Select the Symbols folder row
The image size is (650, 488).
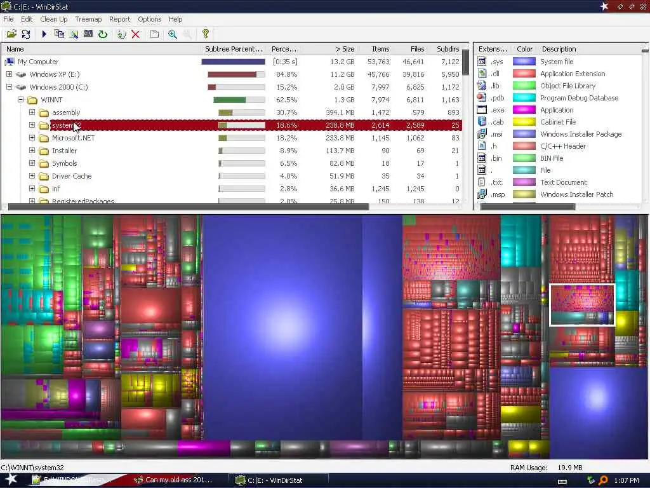click(x=231, y=163)
